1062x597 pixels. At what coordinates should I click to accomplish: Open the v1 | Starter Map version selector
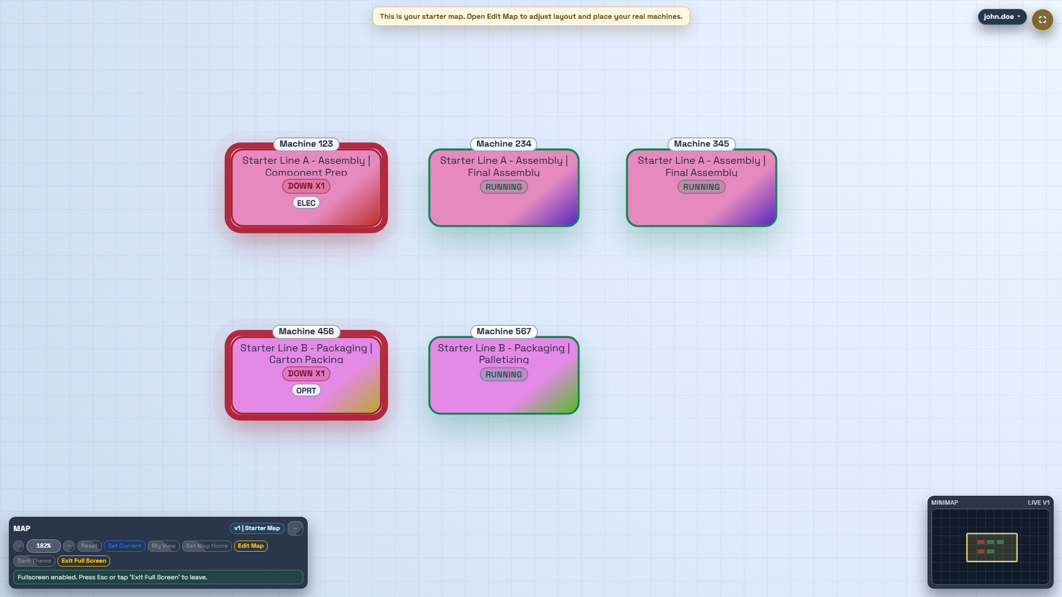click(257, 528)
